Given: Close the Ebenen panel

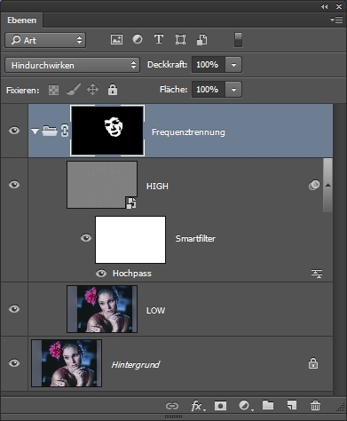Looking at the screenshot, I should 339,6.
